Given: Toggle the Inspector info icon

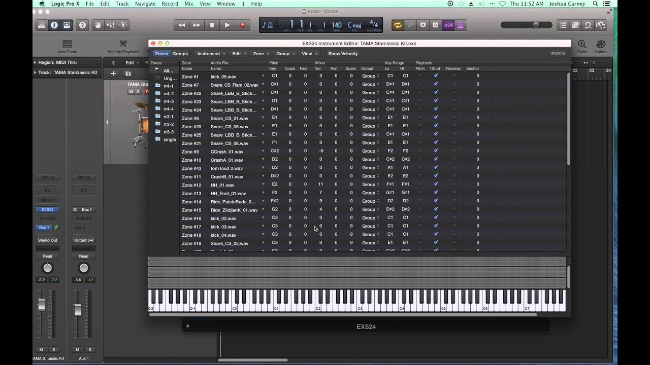Looking at the screenshot, I should coord(54,25).
